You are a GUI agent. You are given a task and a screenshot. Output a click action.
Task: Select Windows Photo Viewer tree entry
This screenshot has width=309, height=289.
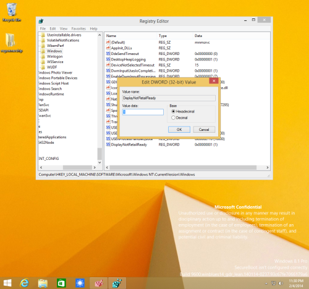coord(55,72)
